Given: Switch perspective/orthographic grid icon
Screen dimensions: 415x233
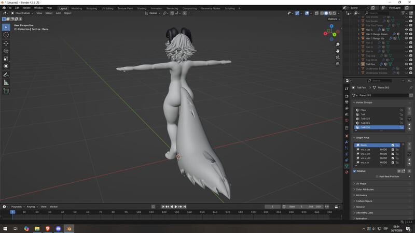Looking at the screenshot, I should point(338,64).
